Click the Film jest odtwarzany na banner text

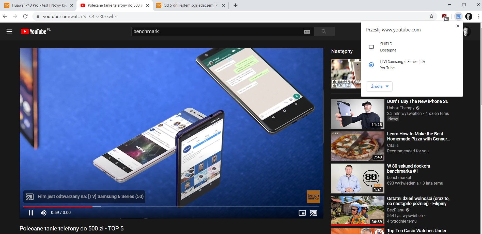(90, 196)
